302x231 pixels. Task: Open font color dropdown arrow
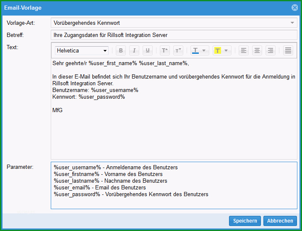(x=204, y=50)
